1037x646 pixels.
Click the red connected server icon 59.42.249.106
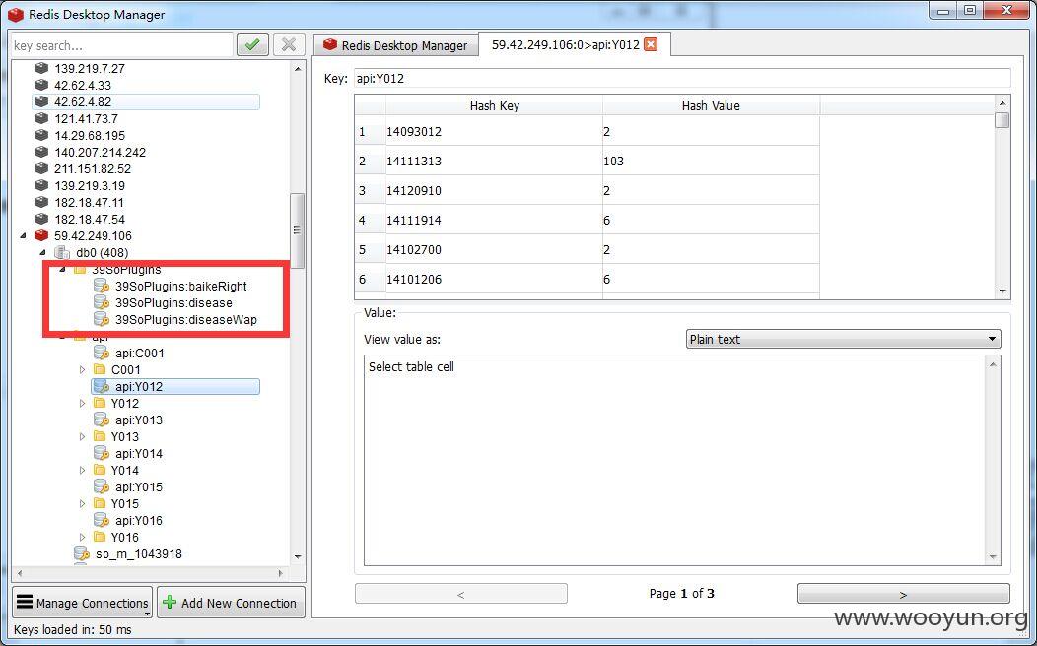41,235
